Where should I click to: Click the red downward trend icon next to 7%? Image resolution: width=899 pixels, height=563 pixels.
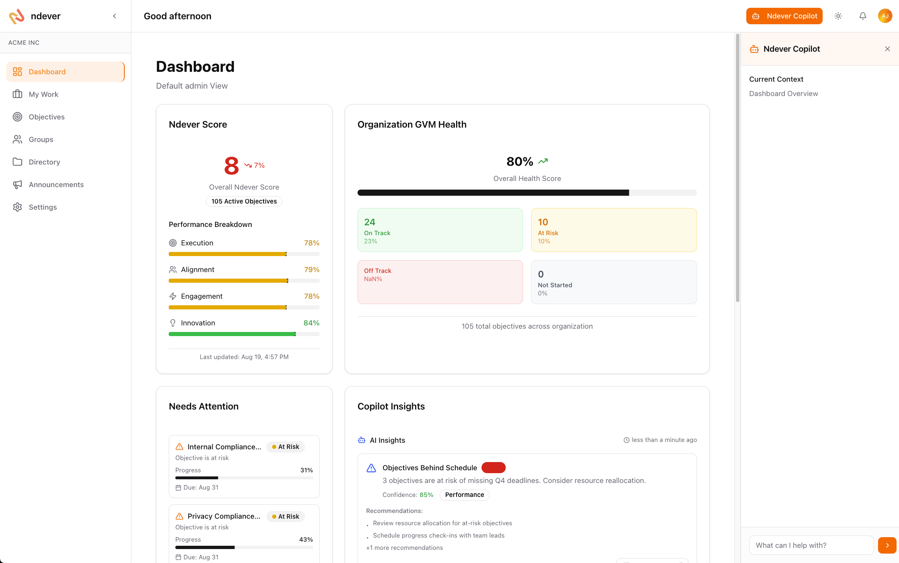point(248,165)
